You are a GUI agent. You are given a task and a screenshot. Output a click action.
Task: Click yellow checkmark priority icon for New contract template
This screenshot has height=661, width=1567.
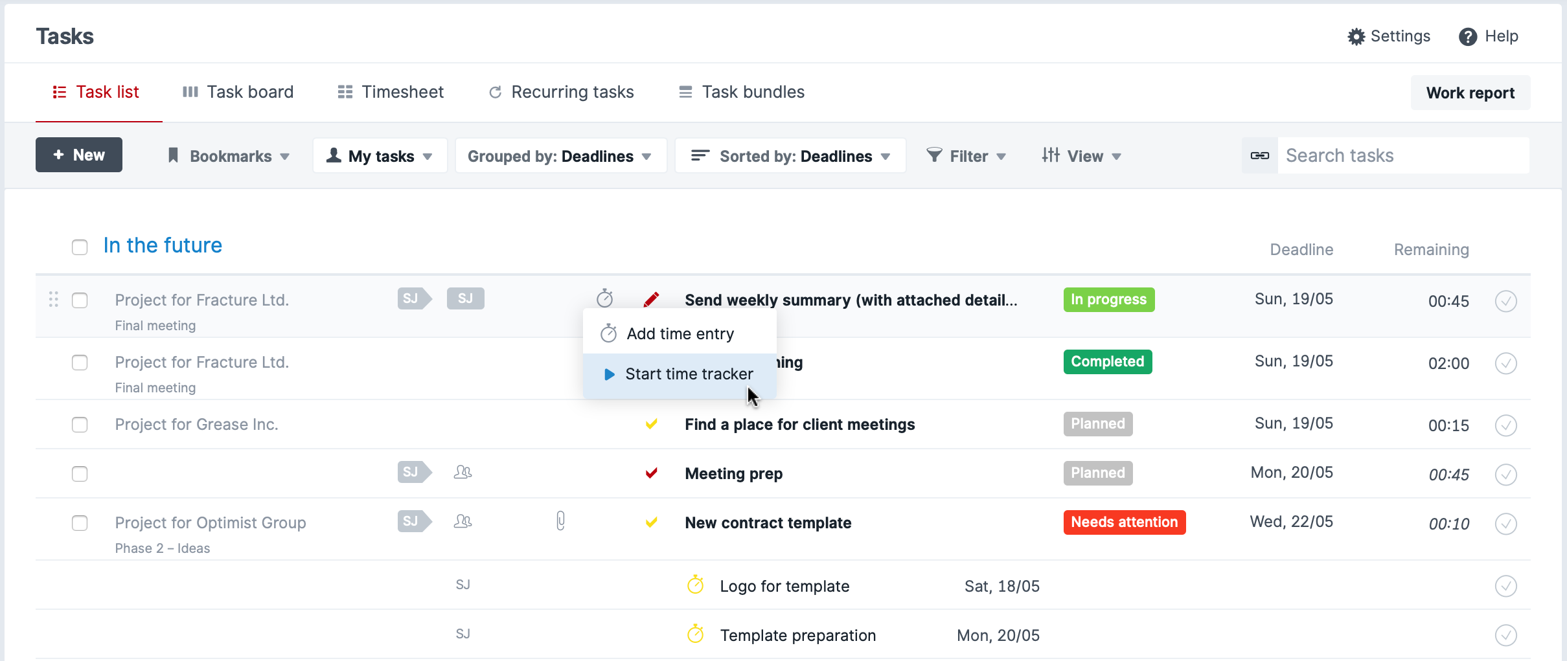(651, 522)
